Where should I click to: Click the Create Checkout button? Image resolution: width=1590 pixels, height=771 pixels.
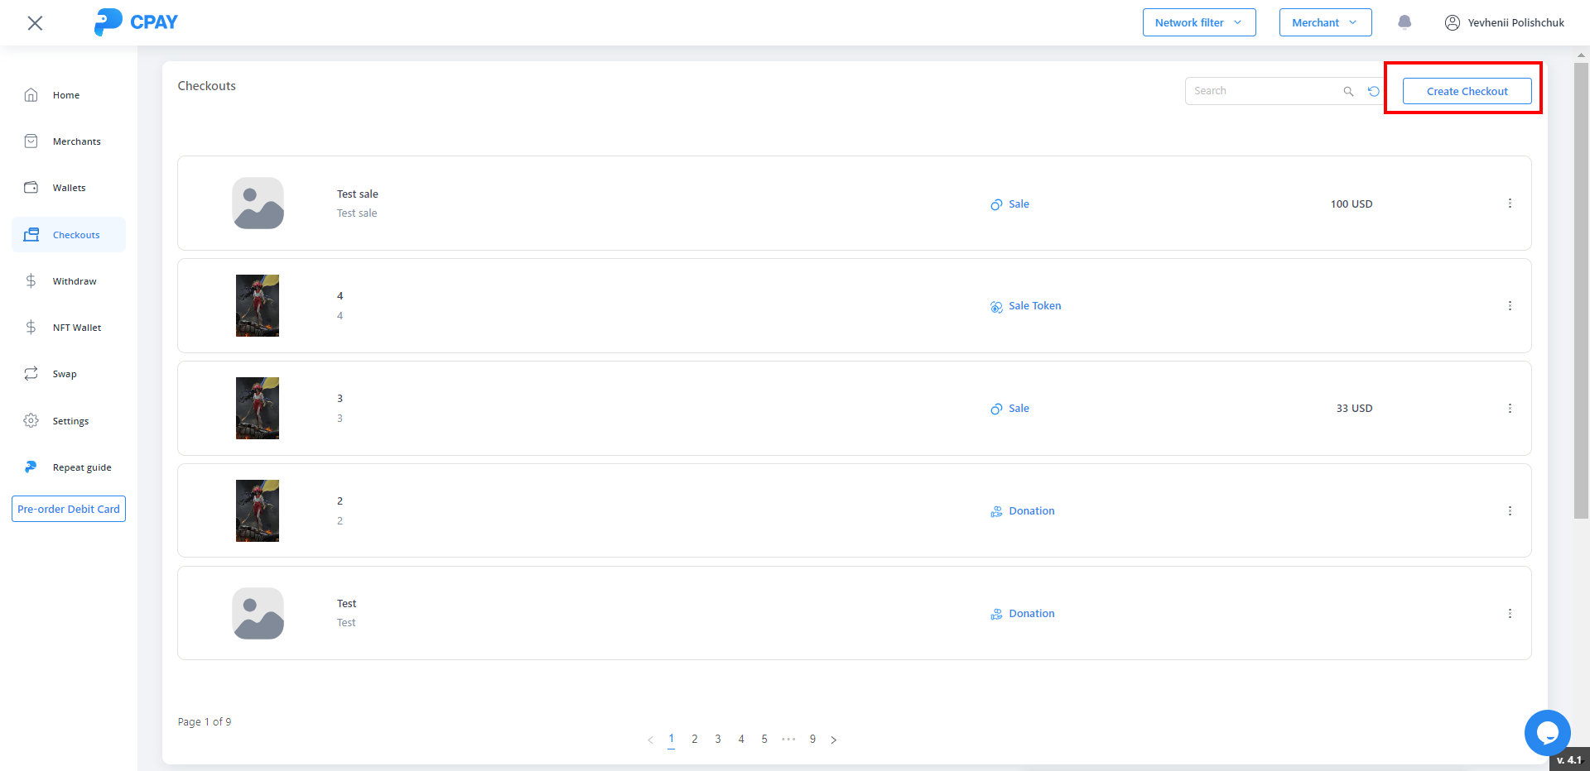pyautogui.click(x=1467, y=91)
